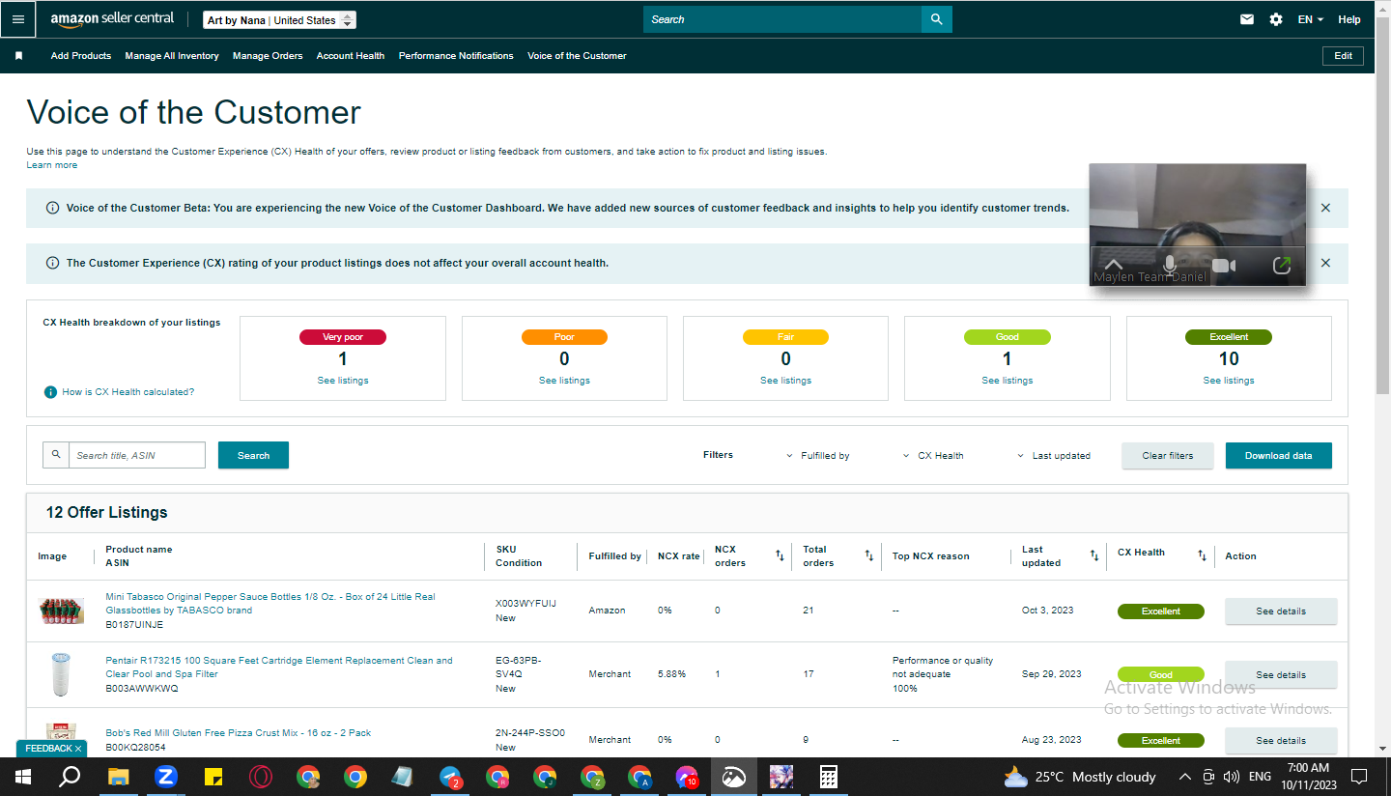Open Calculator from taskbar
Screen dimensions: 1391x796
(x=828, y=777)
